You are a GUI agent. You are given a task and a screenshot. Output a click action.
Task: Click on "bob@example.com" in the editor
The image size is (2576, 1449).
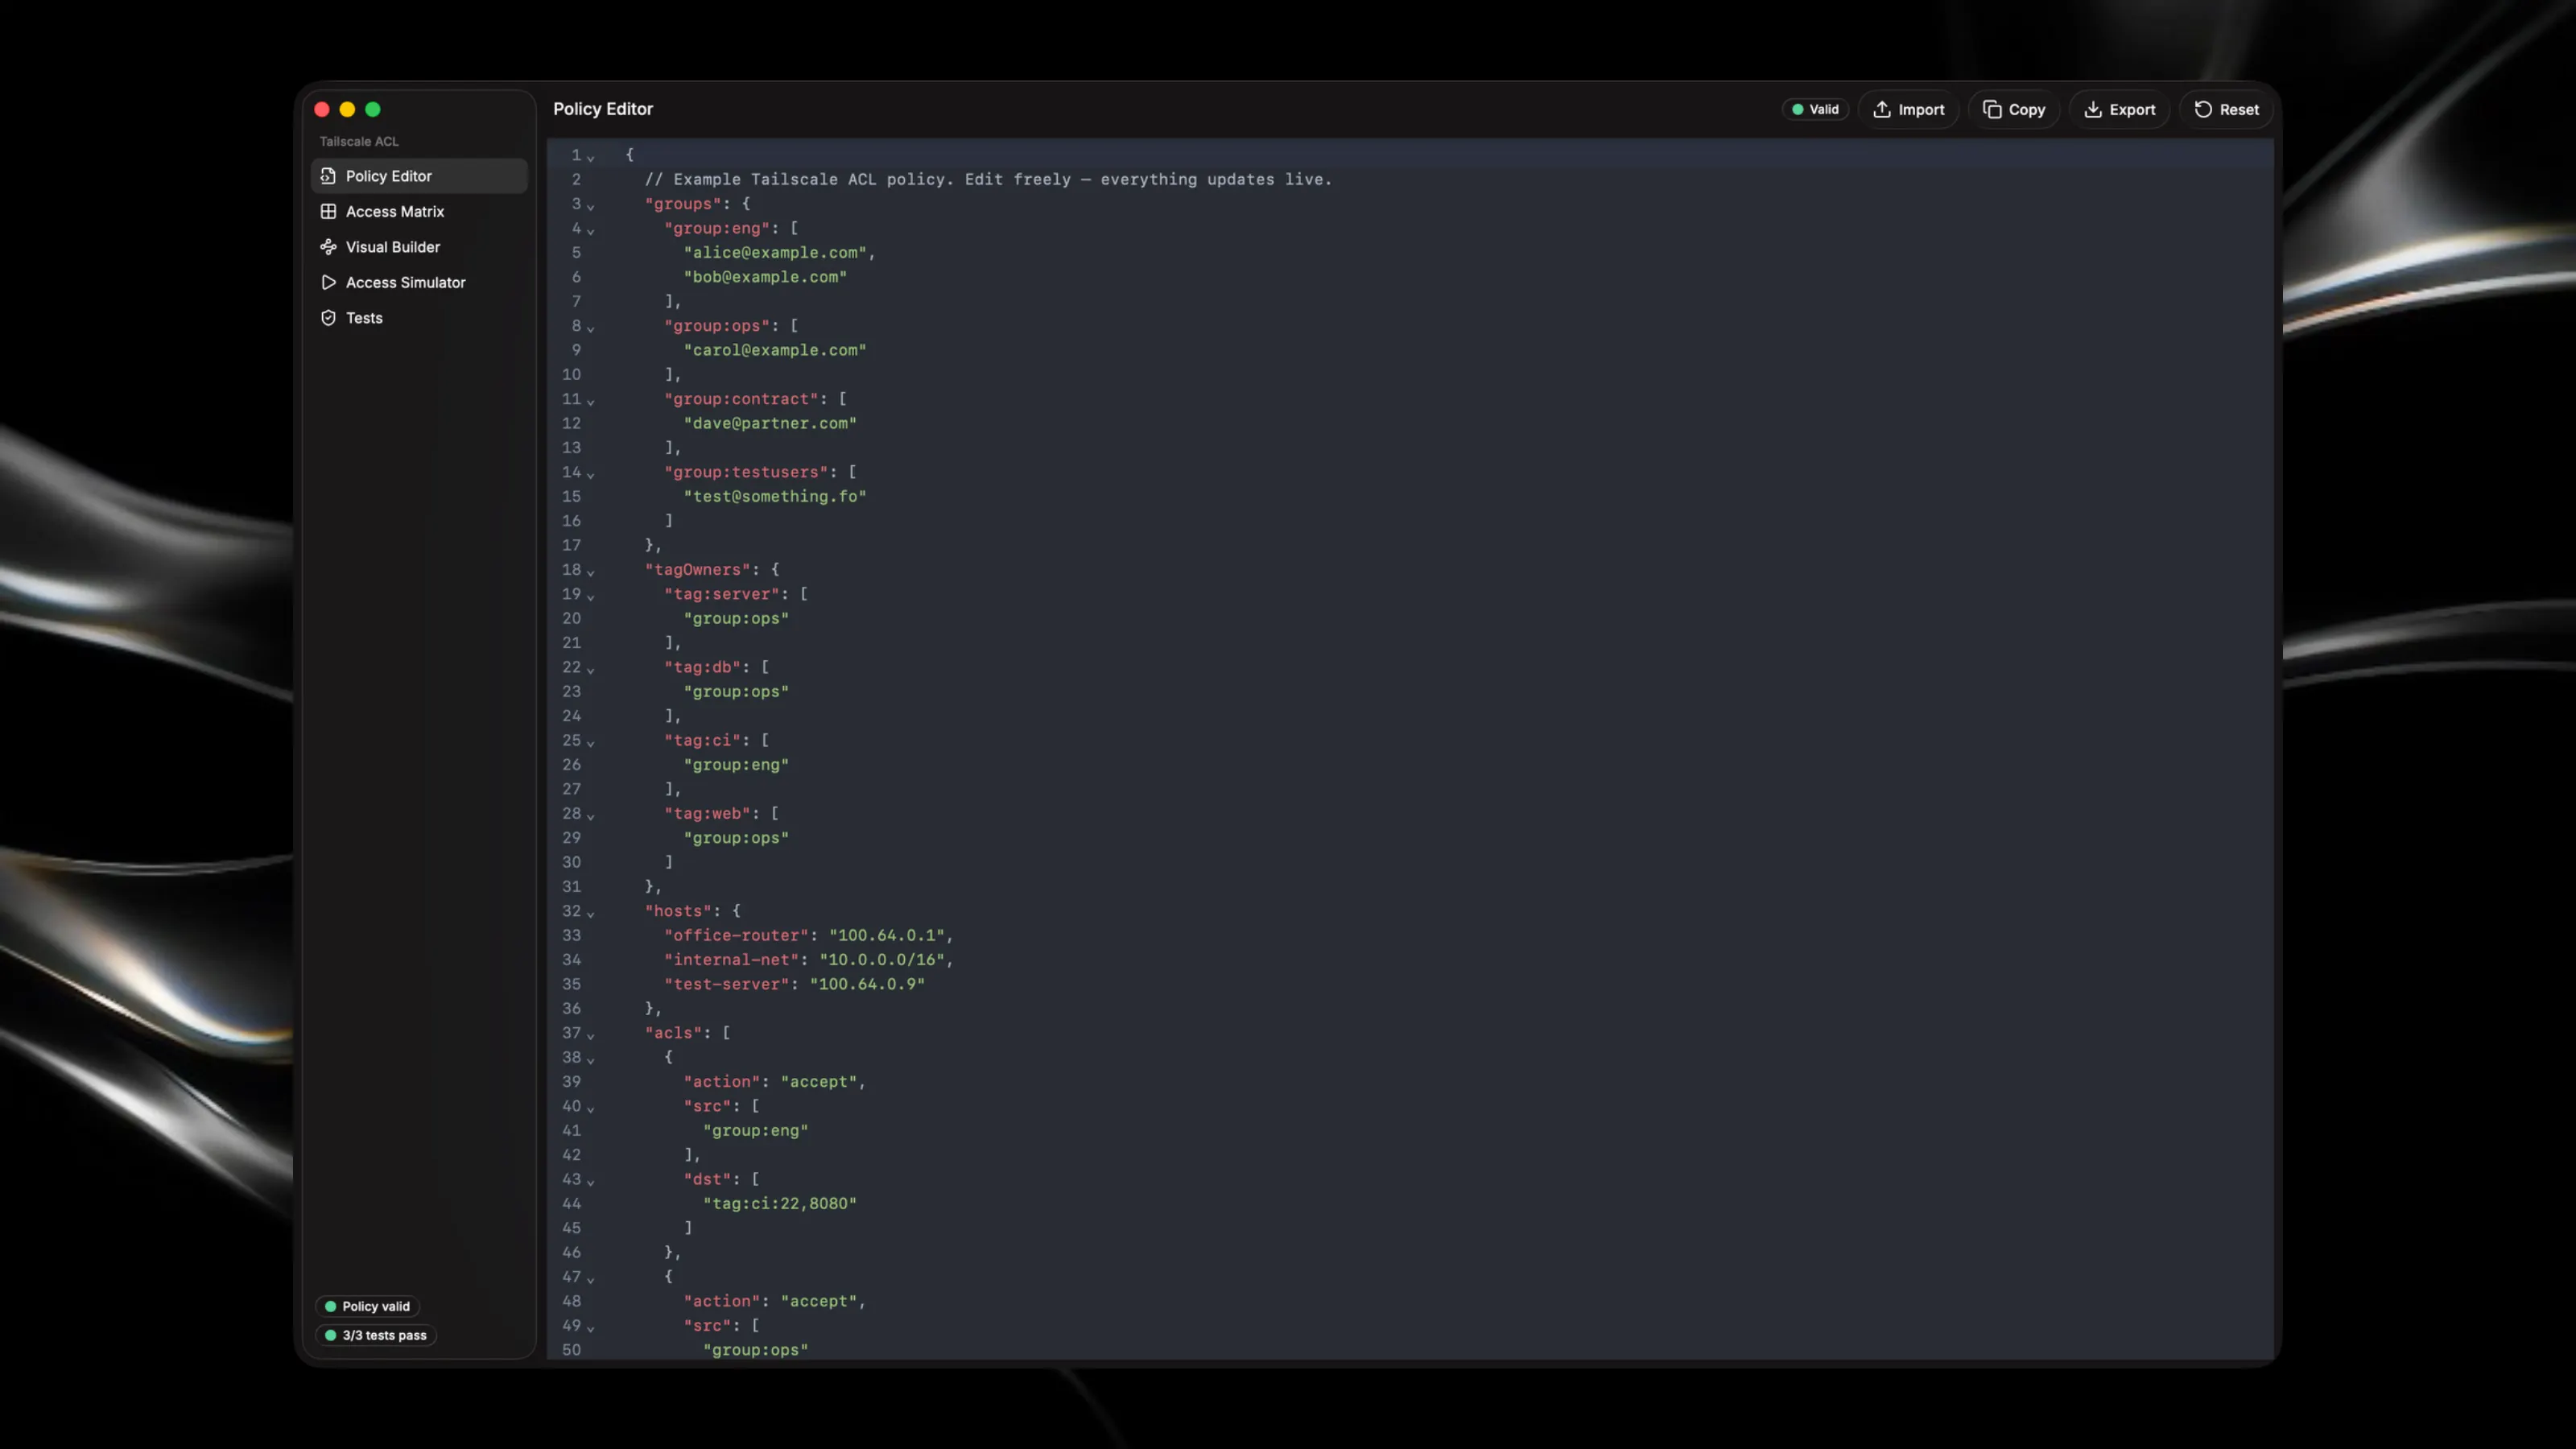click(765, 277)
